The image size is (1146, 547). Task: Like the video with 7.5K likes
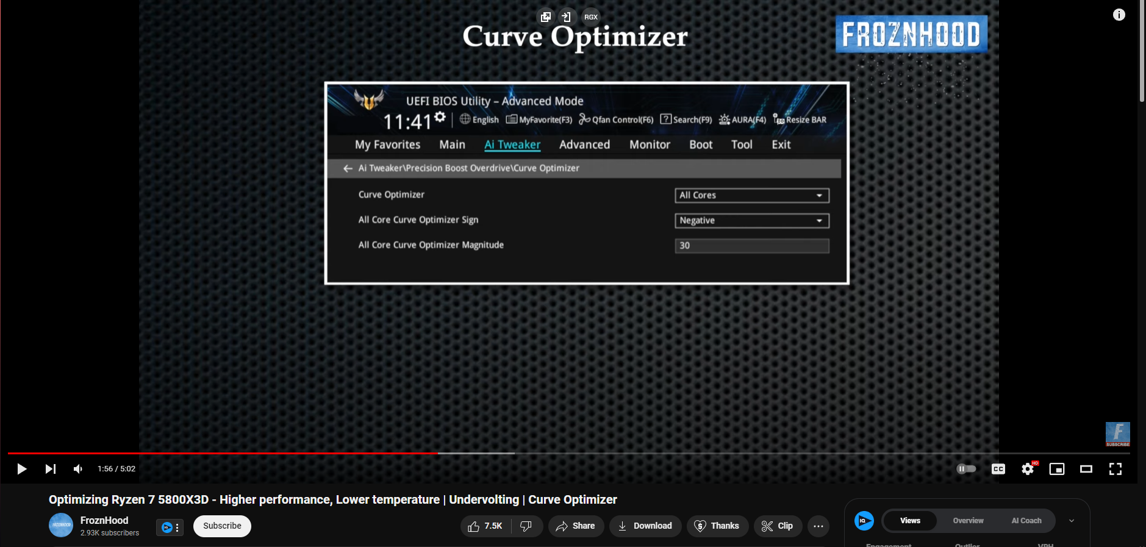(x=485, y=526)
